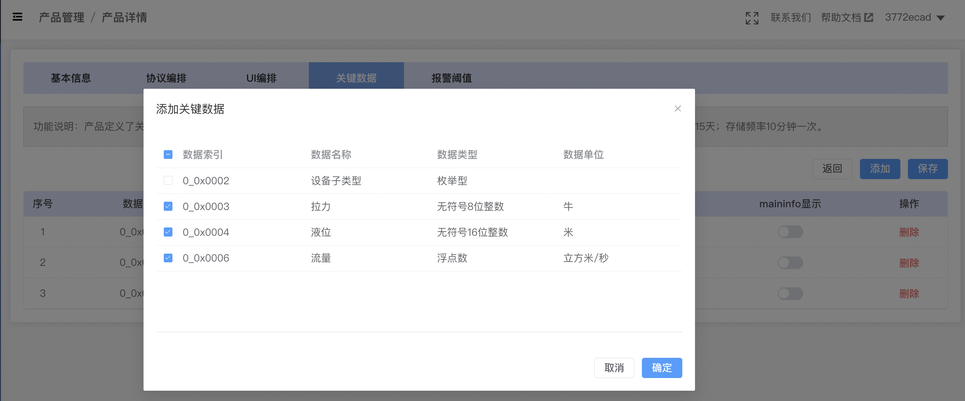The width and height of the screenshot is (965, 401).
Task: Click the 数据索引 column header
Action: click(x=203, y=155)
